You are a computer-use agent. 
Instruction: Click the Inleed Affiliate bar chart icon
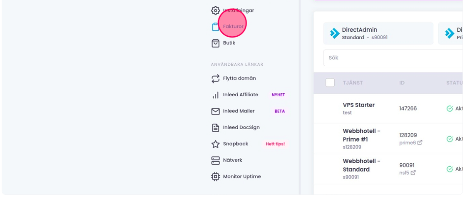coord(215,95)
